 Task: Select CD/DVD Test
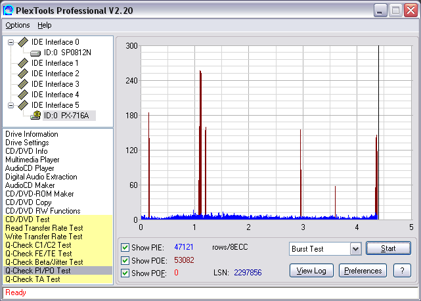tap(58, 220)
